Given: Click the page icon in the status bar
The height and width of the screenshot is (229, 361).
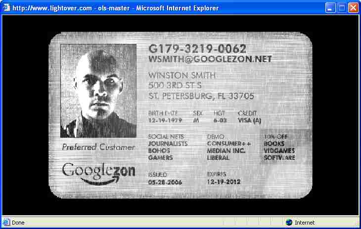Looking at the screenshot, I should pyautogui.click(x=6, y=223).
